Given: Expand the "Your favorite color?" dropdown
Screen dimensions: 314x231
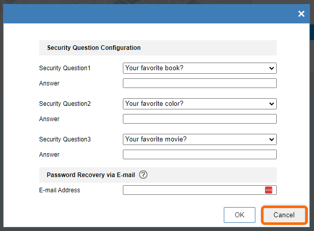Looking at the screenshot, I should pyautogui.click(x=199, y=104).
